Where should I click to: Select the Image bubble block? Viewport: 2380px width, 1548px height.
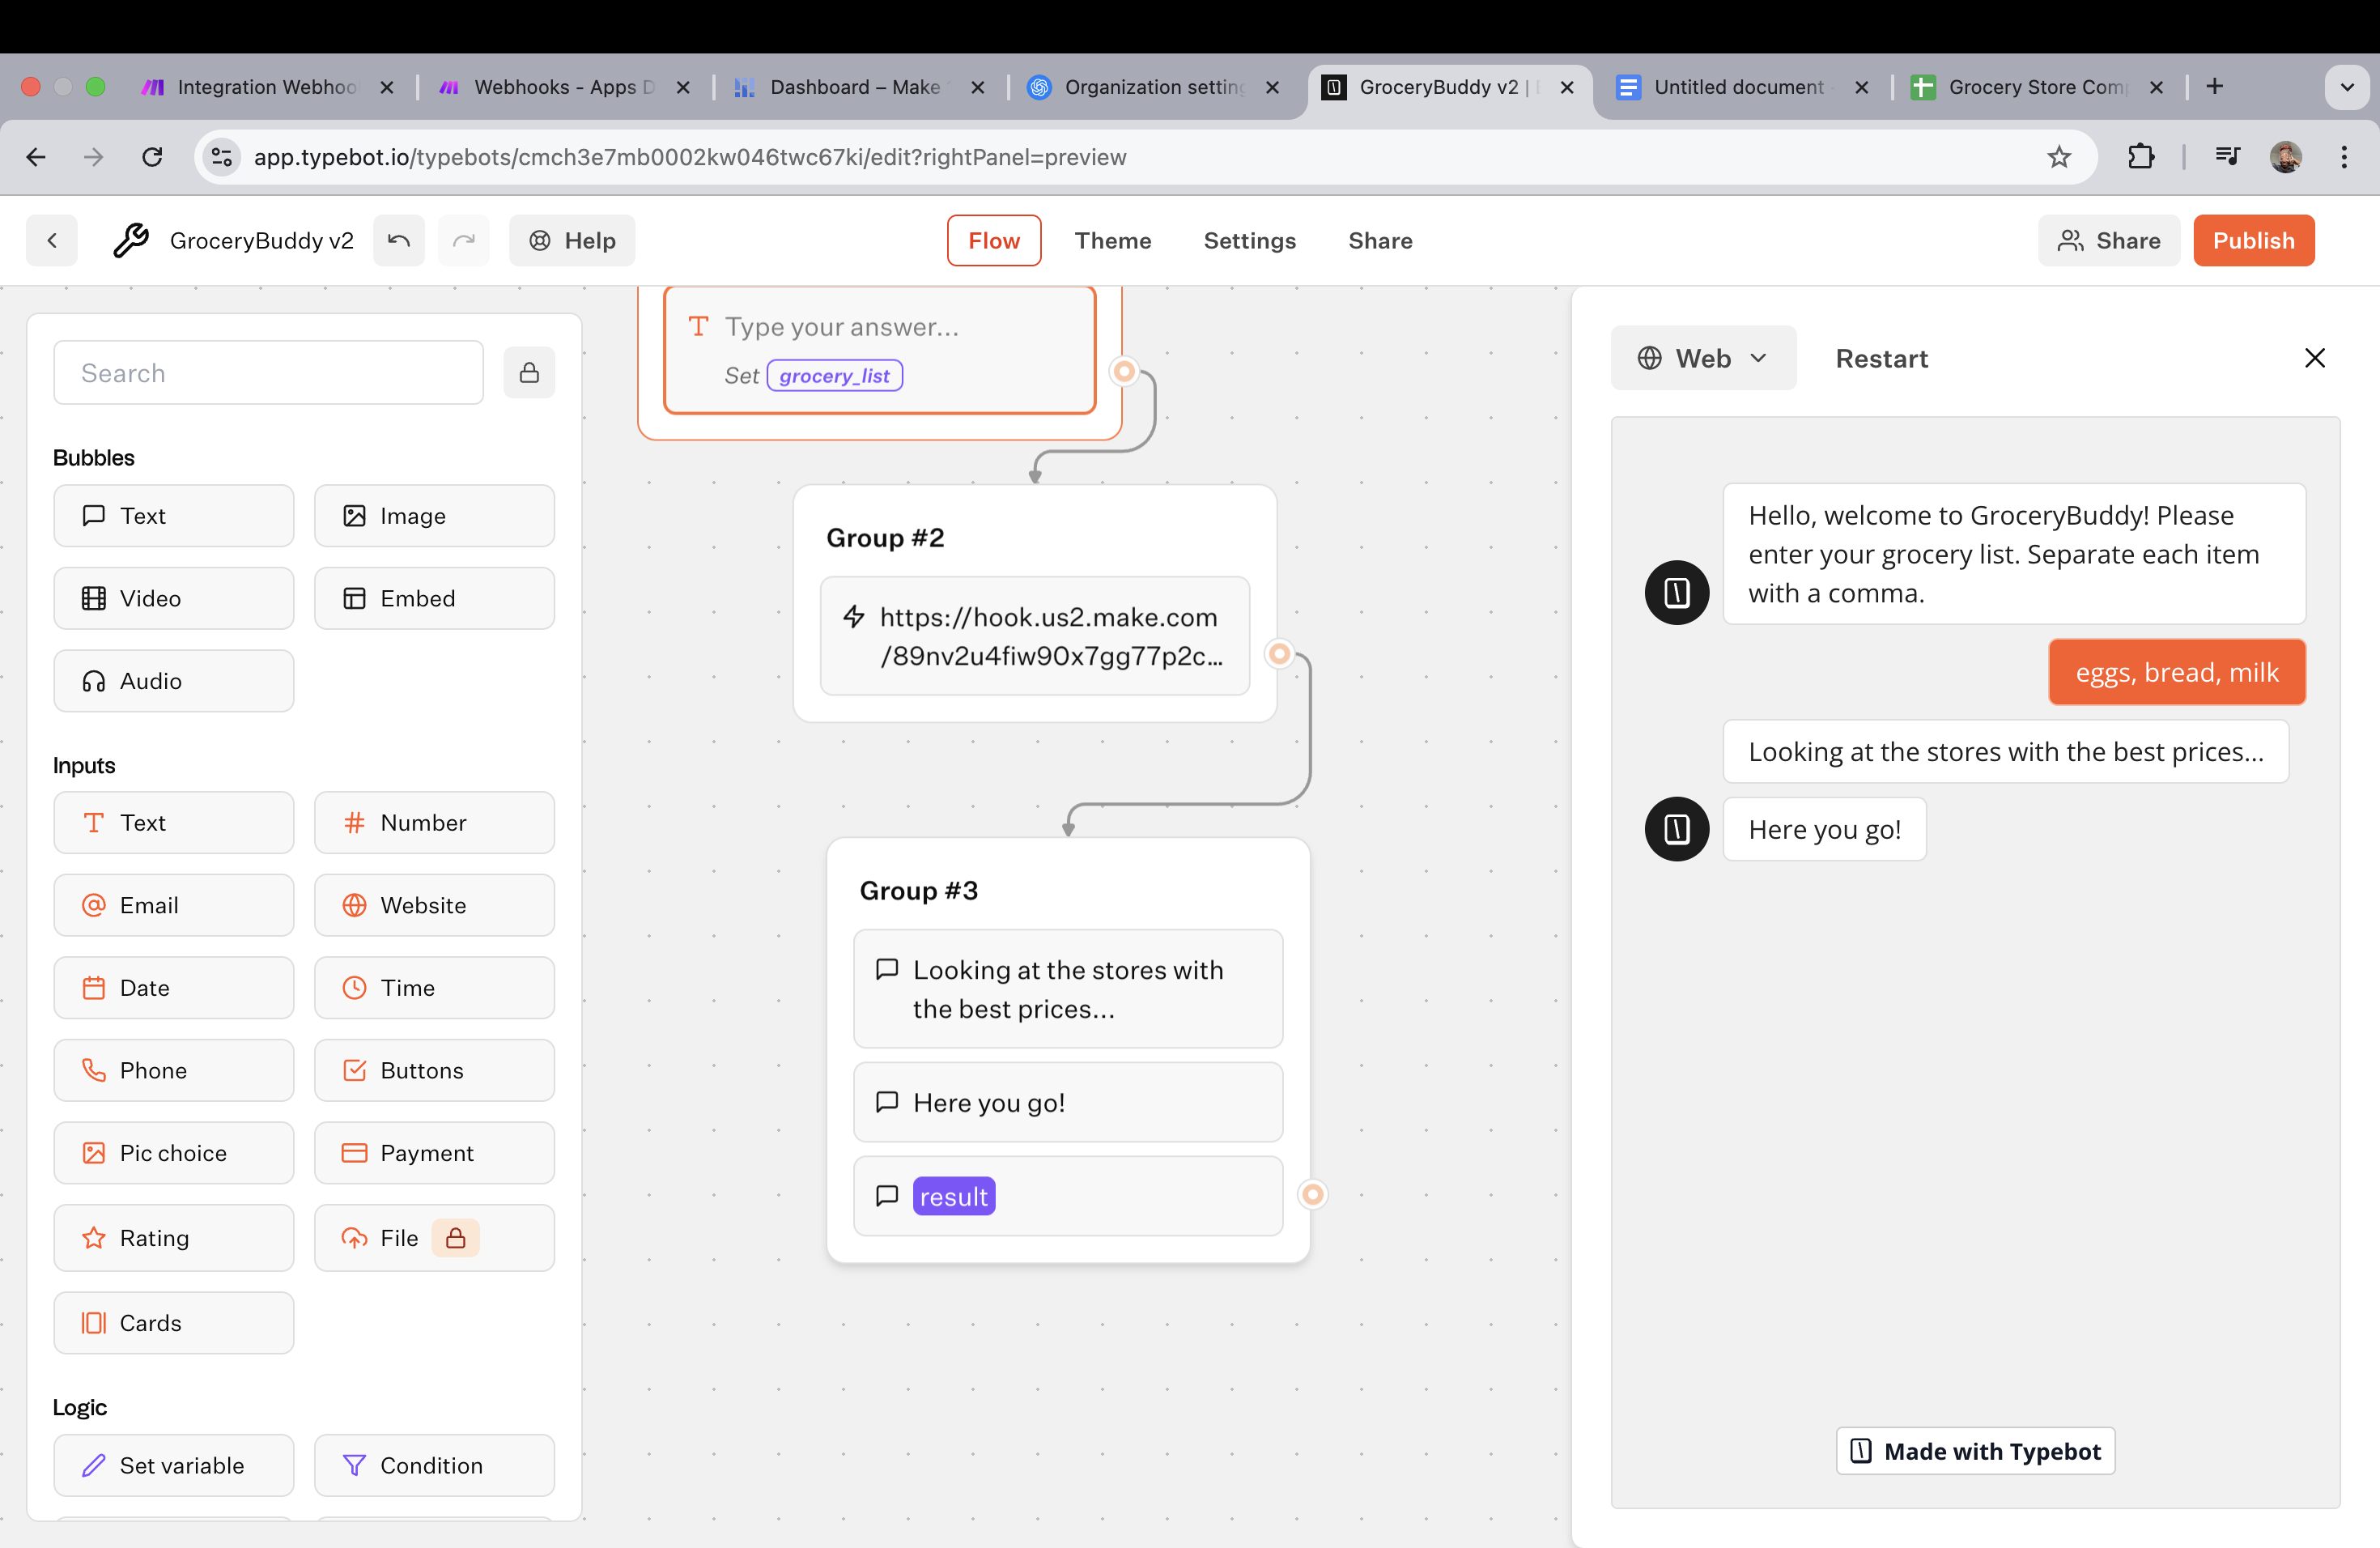[x=434, y=516]
